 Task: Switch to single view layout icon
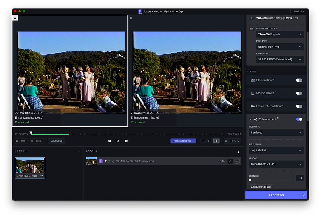point(203,141)
